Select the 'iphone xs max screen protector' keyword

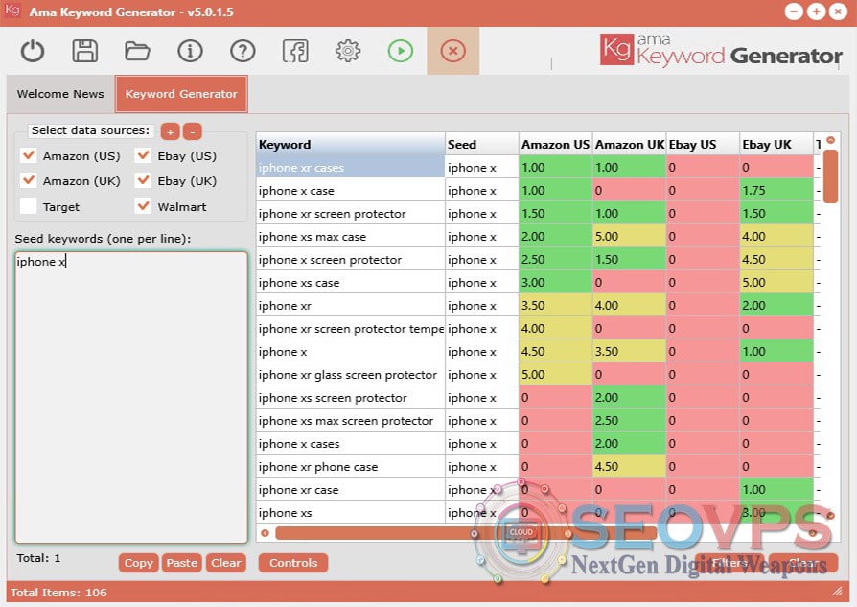tap(350, 421)
